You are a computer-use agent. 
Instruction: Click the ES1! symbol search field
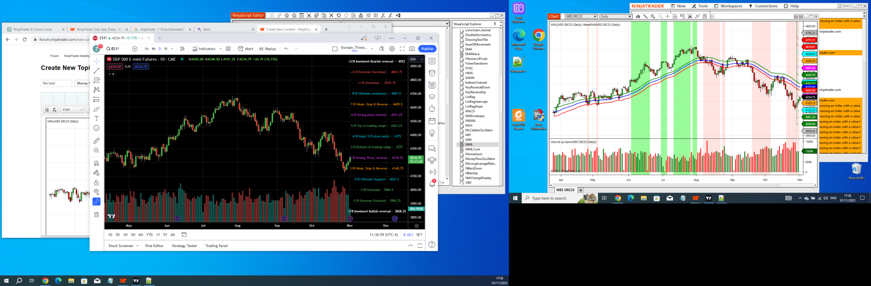(116, 48)
